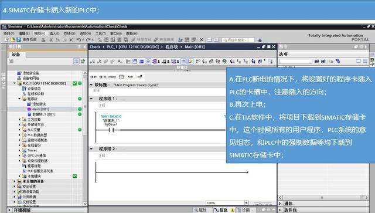Click 添加新设备 in project tree
This screenshot has width=375, height=213.
[x=30, y=73]
